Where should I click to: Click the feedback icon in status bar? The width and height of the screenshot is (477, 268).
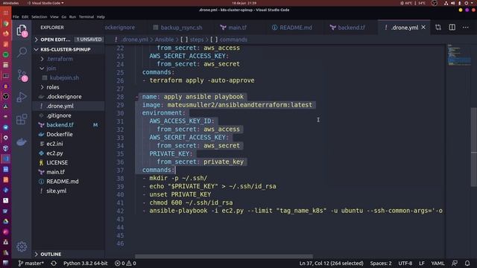(455, 263)
